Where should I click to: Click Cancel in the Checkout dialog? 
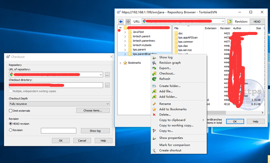(x=82, y=141)
